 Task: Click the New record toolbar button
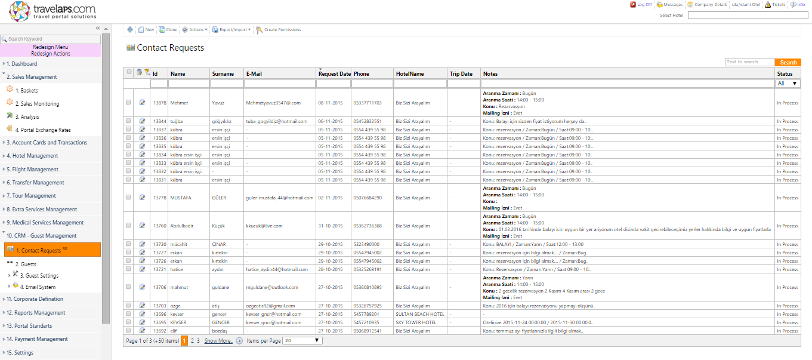coord(146,29)
